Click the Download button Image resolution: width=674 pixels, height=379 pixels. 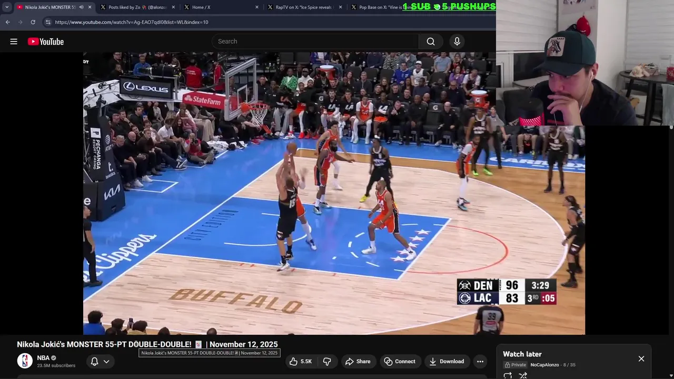point(447,362)
